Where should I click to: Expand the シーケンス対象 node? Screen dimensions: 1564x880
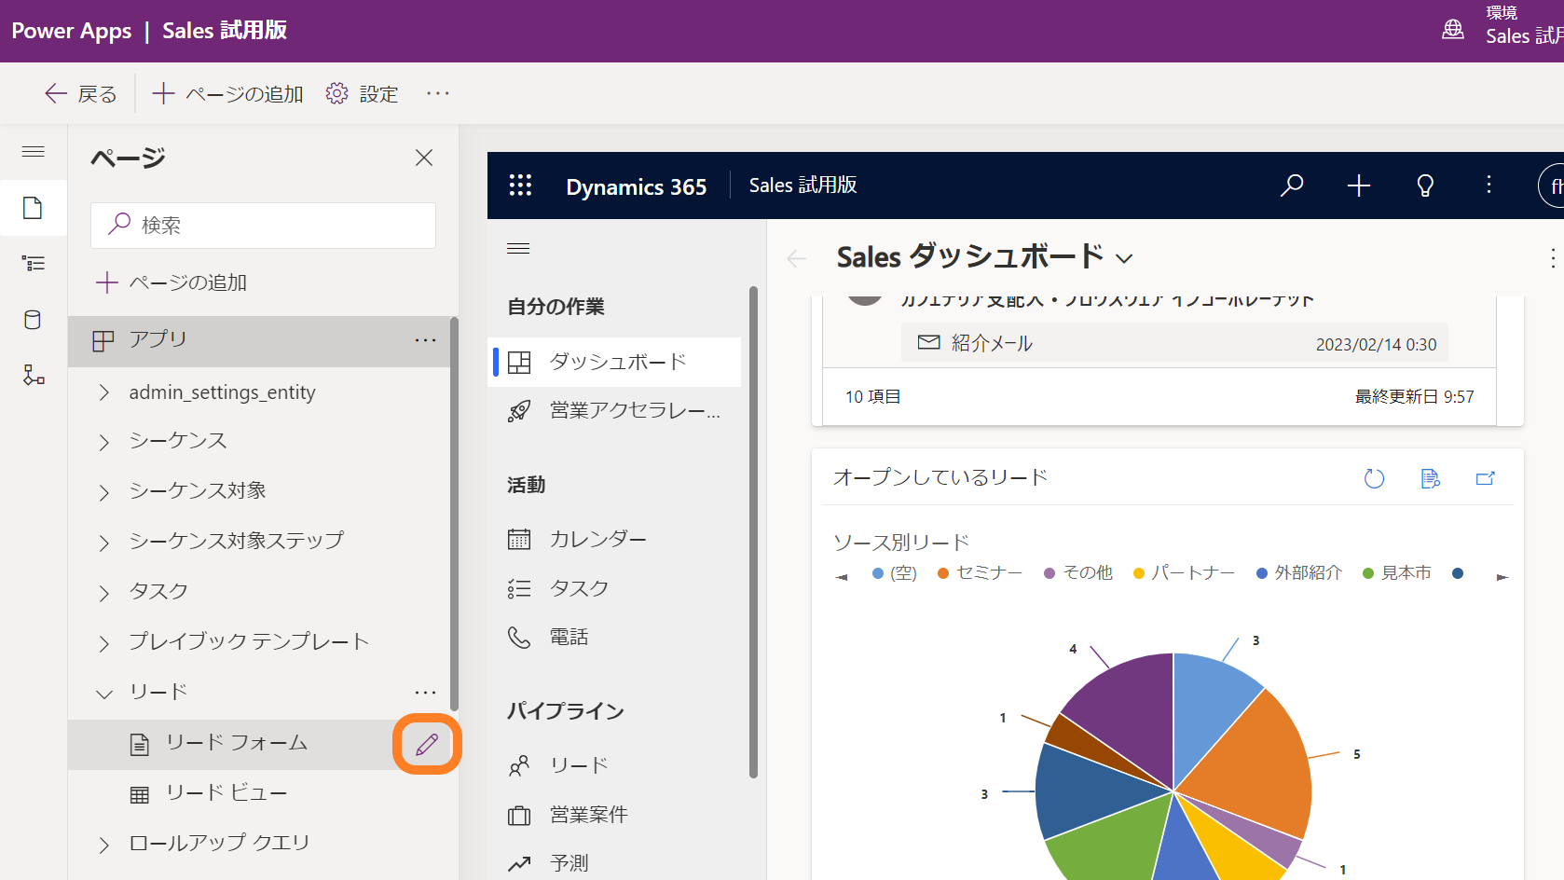pyautogui.click(x=104, y=492)
